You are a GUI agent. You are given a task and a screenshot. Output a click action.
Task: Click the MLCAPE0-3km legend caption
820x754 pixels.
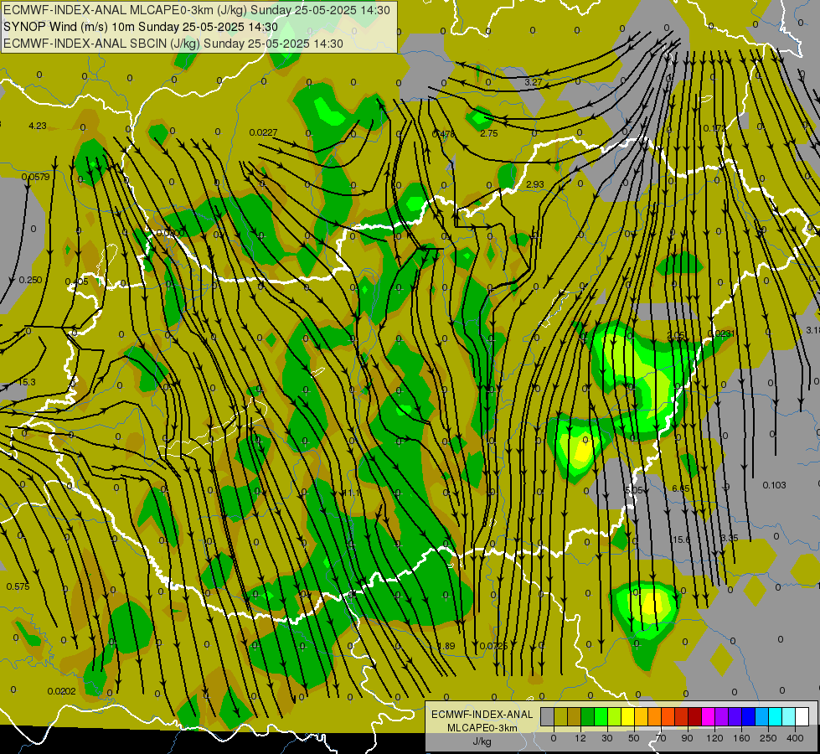pyautogui.click(x=482, y=728)
